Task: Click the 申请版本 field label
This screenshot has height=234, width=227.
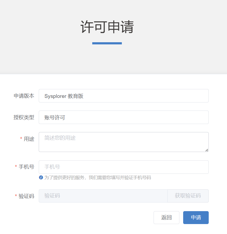Action: (24, 96)
